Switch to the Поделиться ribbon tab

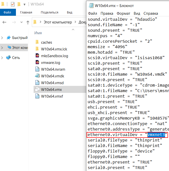click(49, 12)
